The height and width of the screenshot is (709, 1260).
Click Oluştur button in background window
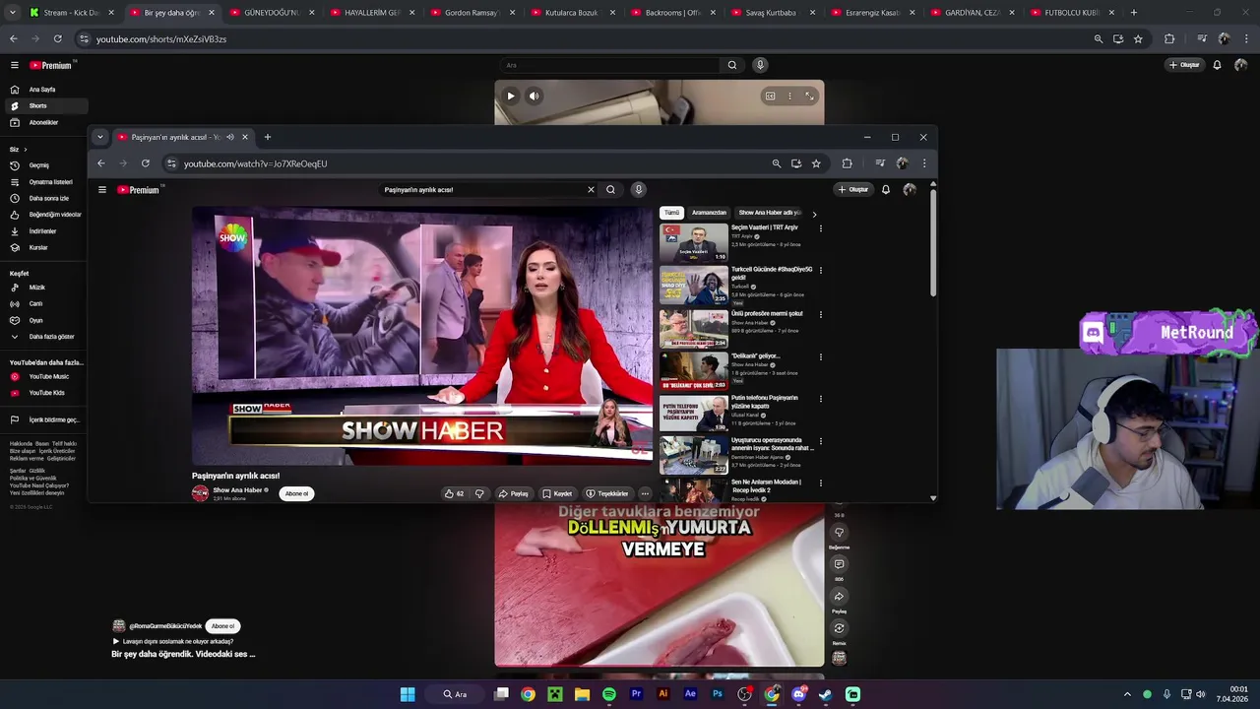1184,65
